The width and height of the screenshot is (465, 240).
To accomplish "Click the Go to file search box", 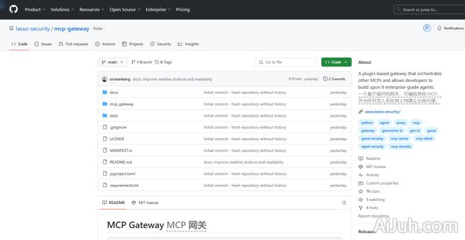I will point(286,62).
